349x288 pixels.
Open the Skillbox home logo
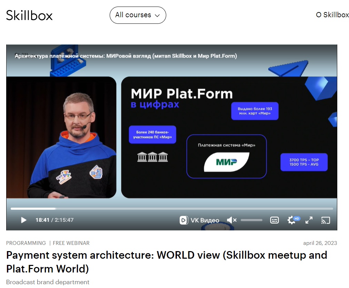pyautogui.click(x=29, y=15)
